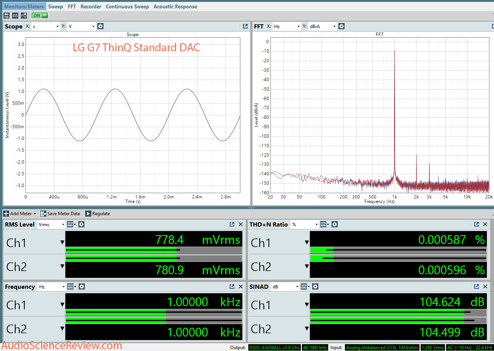Open THD+N Ratio settings gear
The height and width of the screenshot is (351, 494).
335,224
